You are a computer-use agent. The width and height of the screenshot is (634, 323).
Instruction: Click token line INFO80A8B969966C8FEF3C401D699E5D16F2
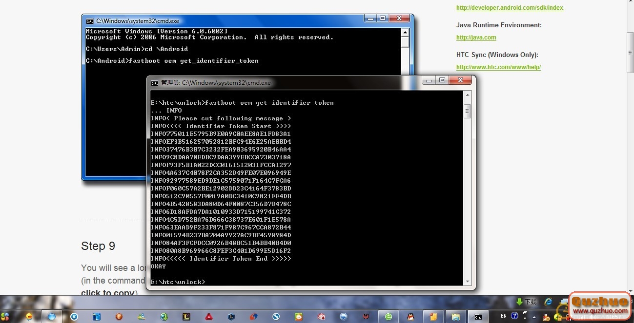click(221, 251)
